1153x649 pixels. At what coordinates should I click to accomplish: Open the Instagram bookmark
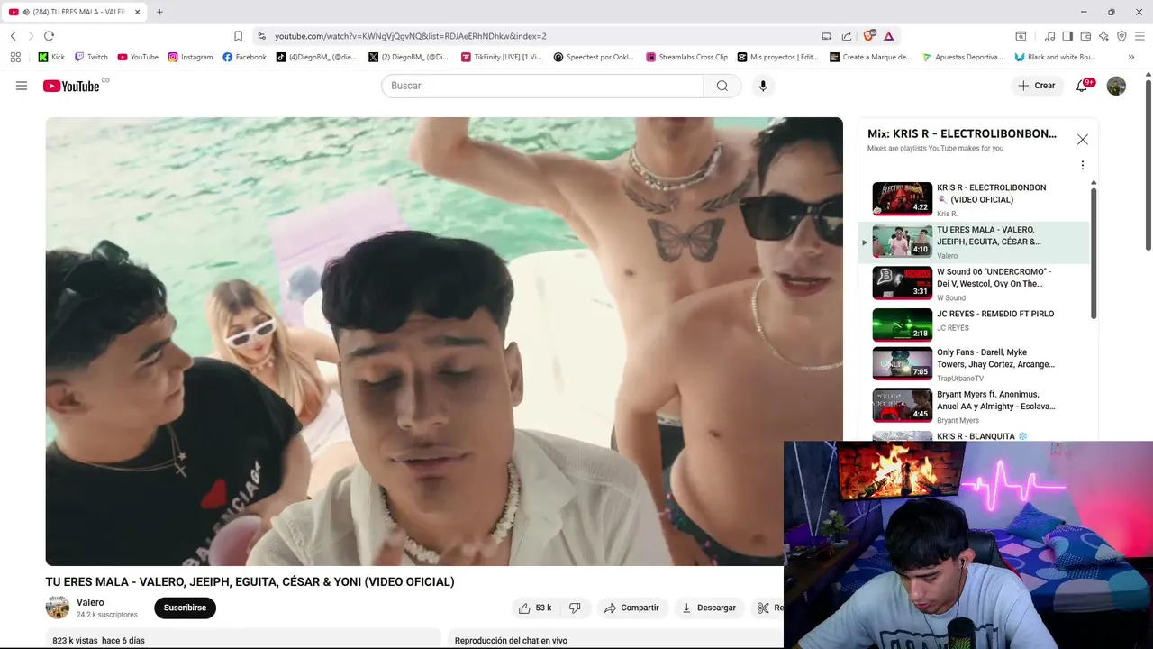point(190,57)
